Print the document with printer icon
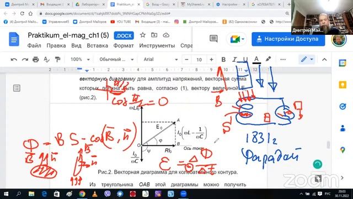This screenshot has height=199, width=353. pyautogui.click(x=35, y=60)
